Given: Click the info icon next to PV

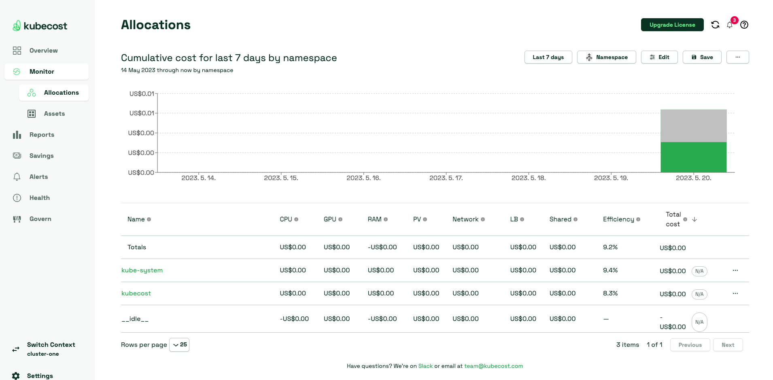Looking at the screenshot, I should tap(425, 219).
